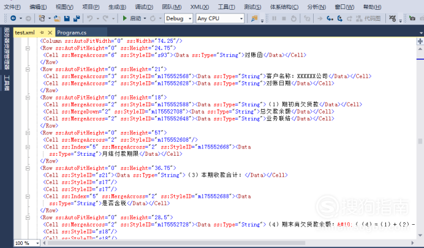Click the text 对账函 in the code

pos(254,55)
